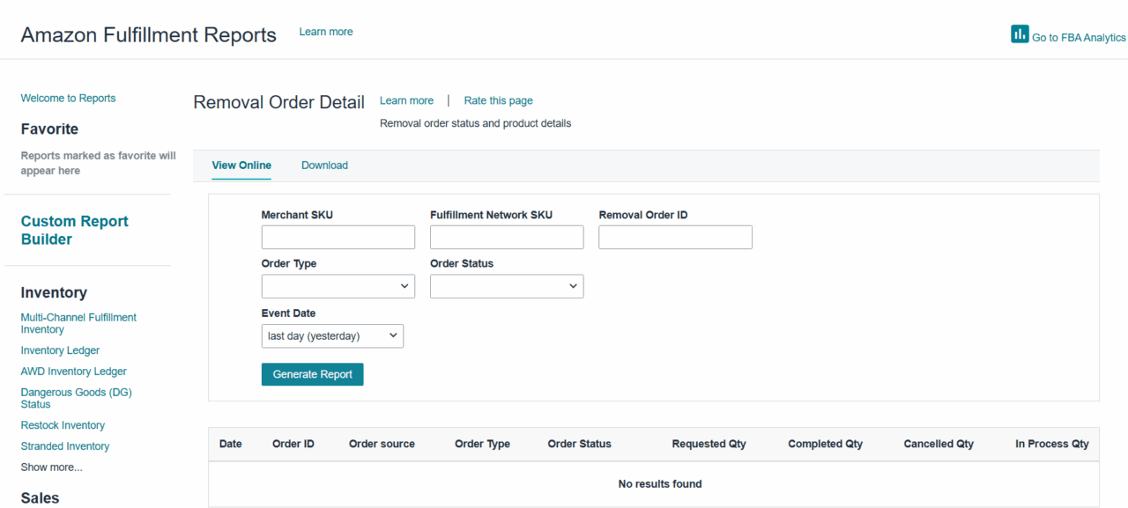Focus the Fulfillment Network SKU field
Viewport: 1128px width, 508px height.
coord(507,238)
